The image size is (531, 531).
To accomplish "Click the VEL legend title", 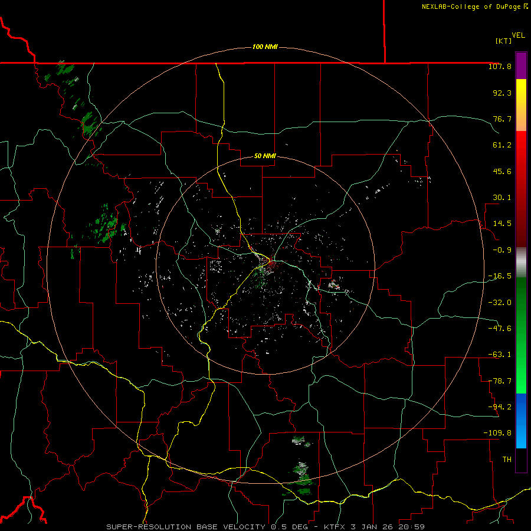I will point(518,35).
